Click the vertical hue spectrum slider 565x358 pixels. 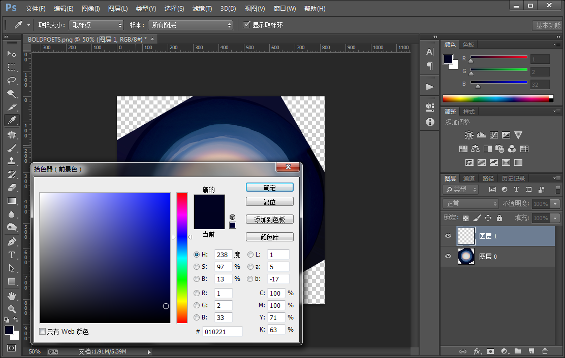click(182, 258)
